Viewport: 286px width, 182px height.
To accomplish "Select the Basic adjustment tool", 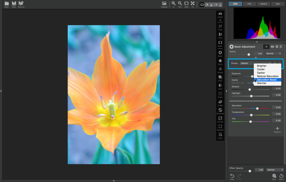I will click(220, 54).
